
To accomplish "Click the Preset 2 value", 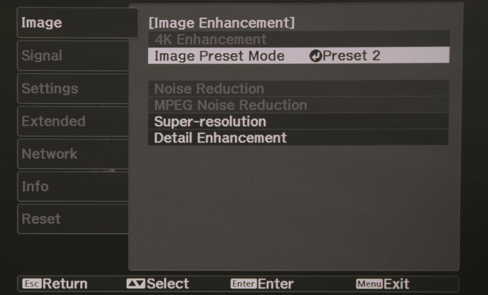I will click(351, 56).
